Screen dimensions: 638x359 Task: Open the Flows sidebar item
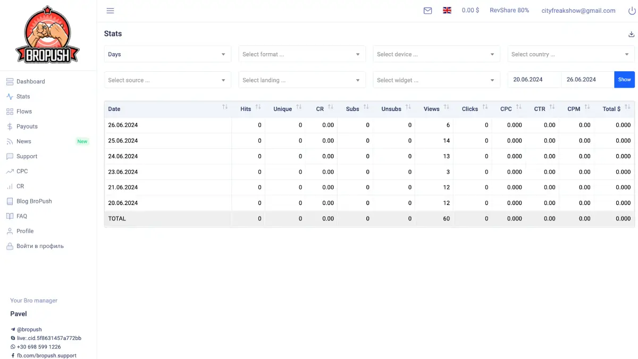point(24,112)
